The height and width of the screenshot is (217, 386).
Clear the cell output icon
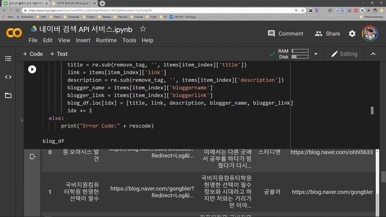coord(32,157)
